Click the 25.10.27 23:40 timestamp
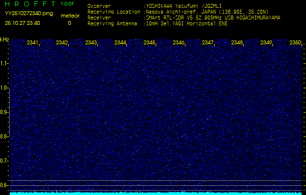The image size is (306, 195). pyautogui.click(x=22, y=23)
